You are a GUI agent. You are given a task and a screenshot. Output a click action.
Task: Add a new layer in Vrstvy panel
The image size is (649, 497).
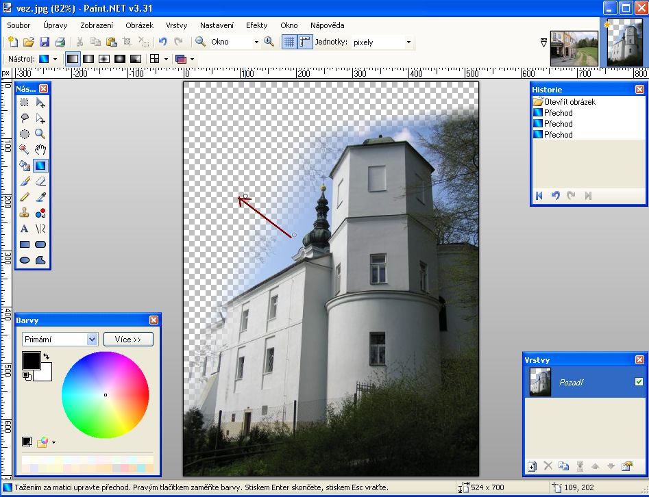(532, 466)
